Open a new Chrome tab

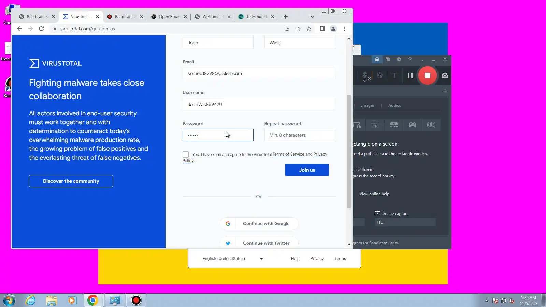coord(286,17)
